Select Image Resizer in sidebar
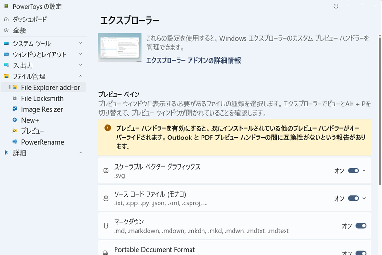 pyautogui.click(x=43, y=109)
